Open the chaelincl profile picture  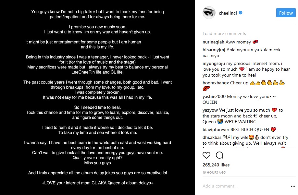[209, 13]
